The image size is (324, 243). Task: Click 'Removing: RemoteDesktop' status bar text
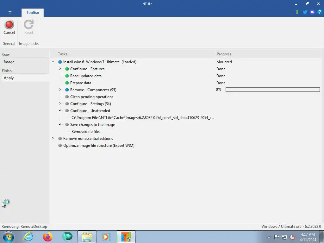tap(24, 227)
